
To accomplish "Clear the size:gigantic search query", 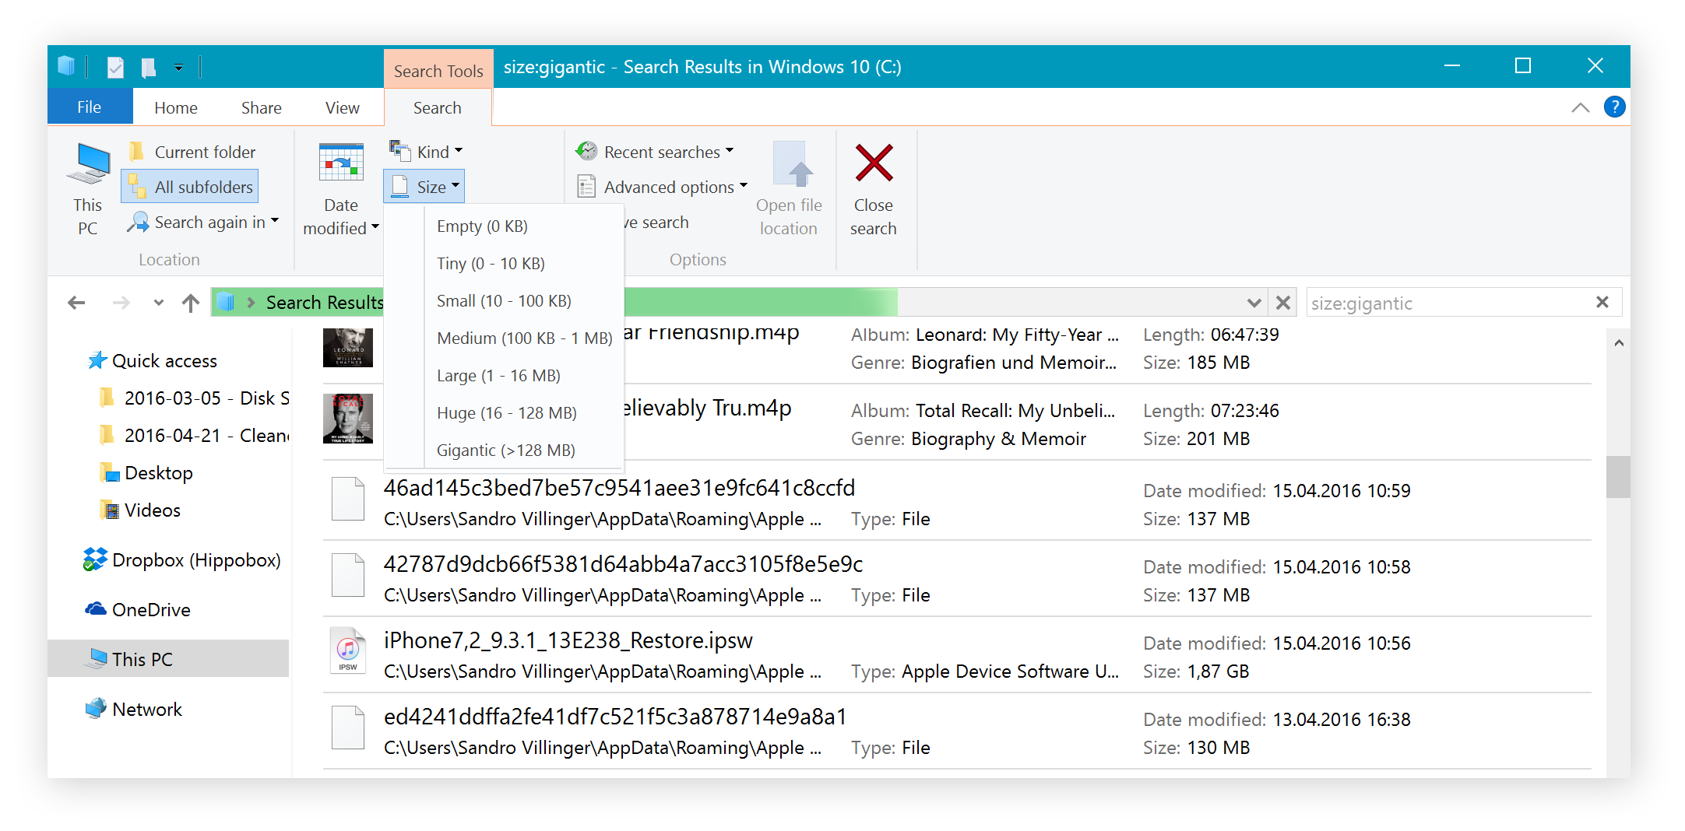I will [x=1602, y=303].
